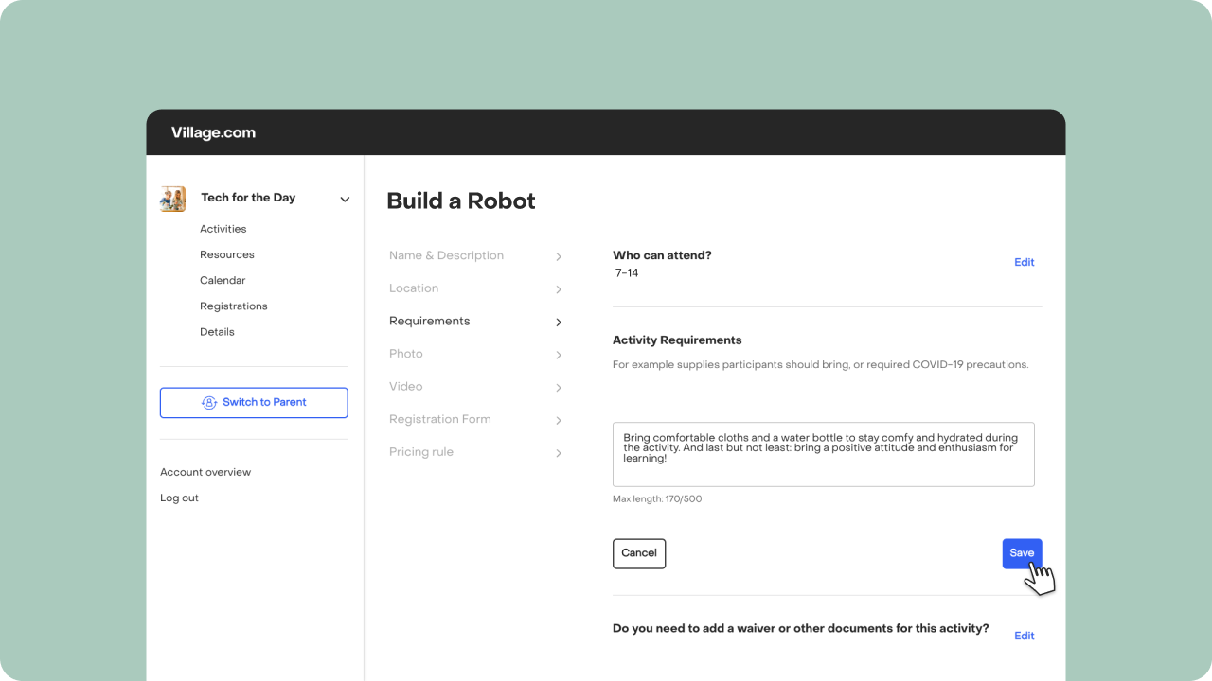Open Registrations in sidebar
This screenshot has width=1212, height=681.
[x=233, y=306]
